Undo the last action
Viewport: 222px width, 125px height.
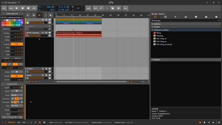click(101, 8)
